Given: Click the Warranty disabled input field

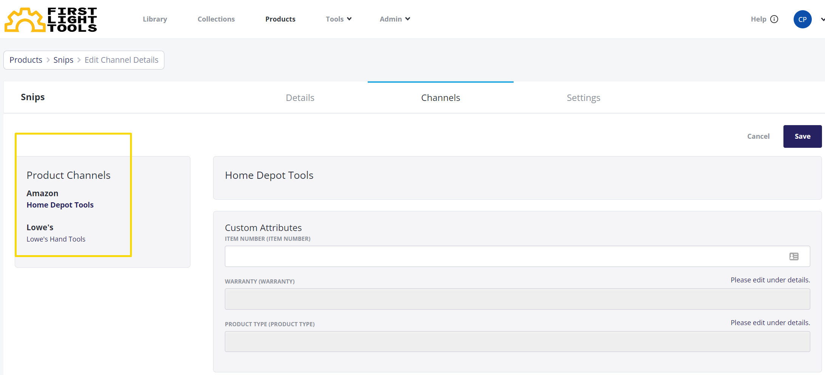Looking at the screenshot, I should coord(517,299).
